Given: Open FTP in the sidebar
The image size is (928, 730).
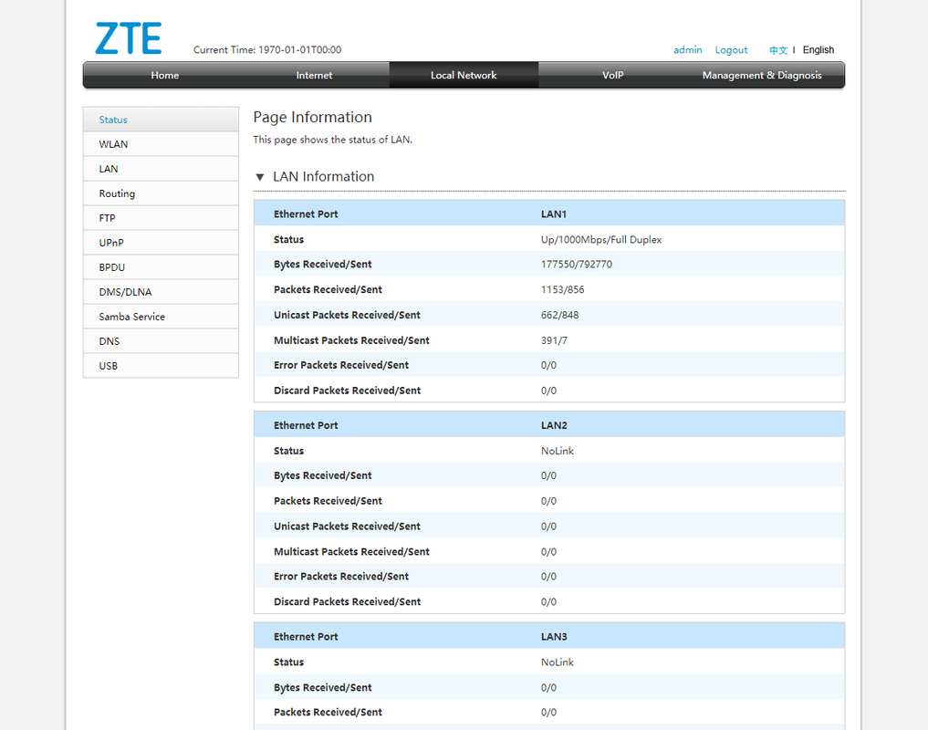Looking at the screenshot, I should pos(161,218).
